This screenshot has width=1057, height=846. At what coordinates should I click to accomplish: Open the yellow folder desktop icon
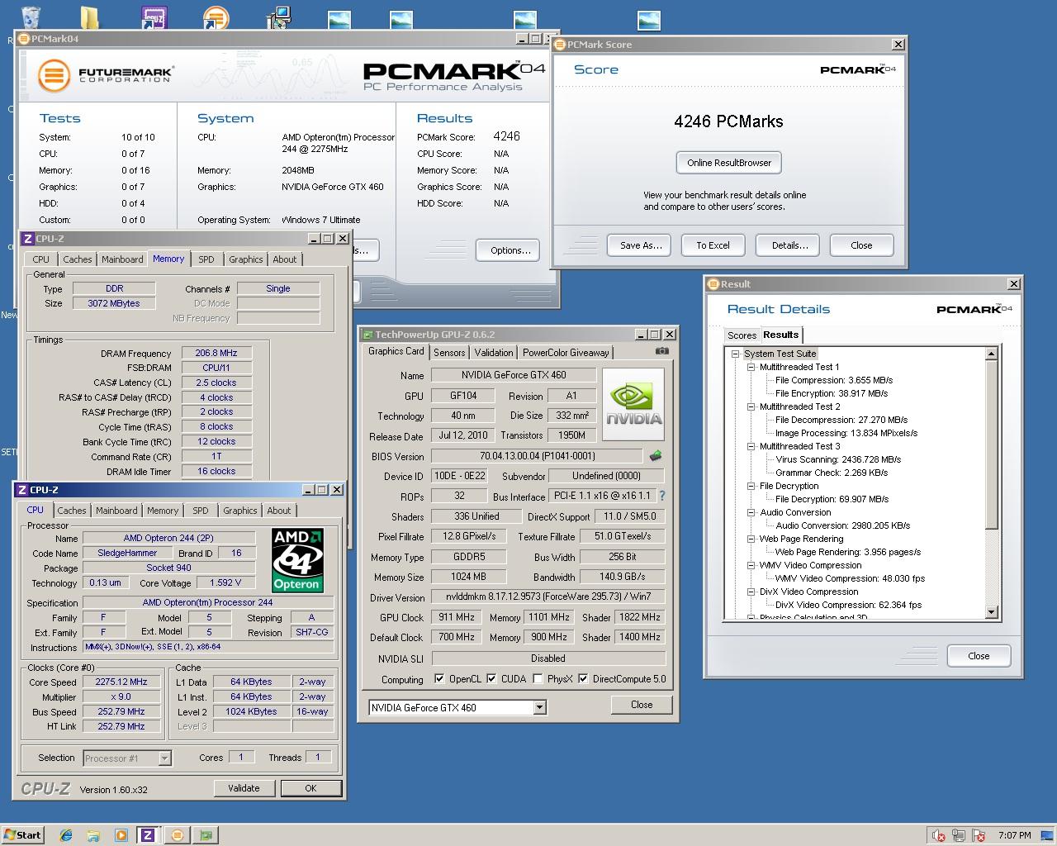[89, 18]
